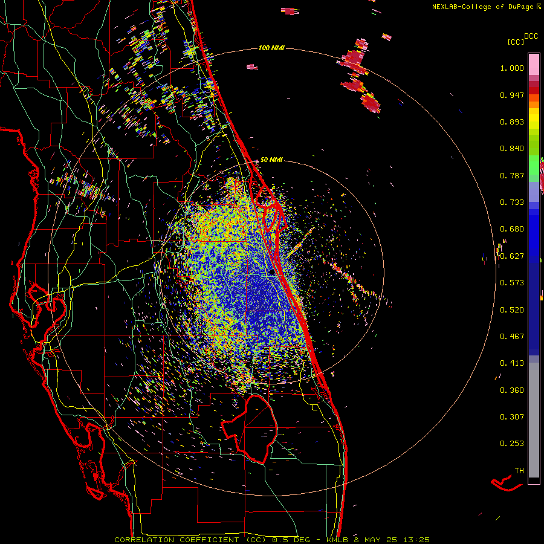544x544 pixels.
Task: Click the 0.573 legend value
Action: (x=512, y=283)
